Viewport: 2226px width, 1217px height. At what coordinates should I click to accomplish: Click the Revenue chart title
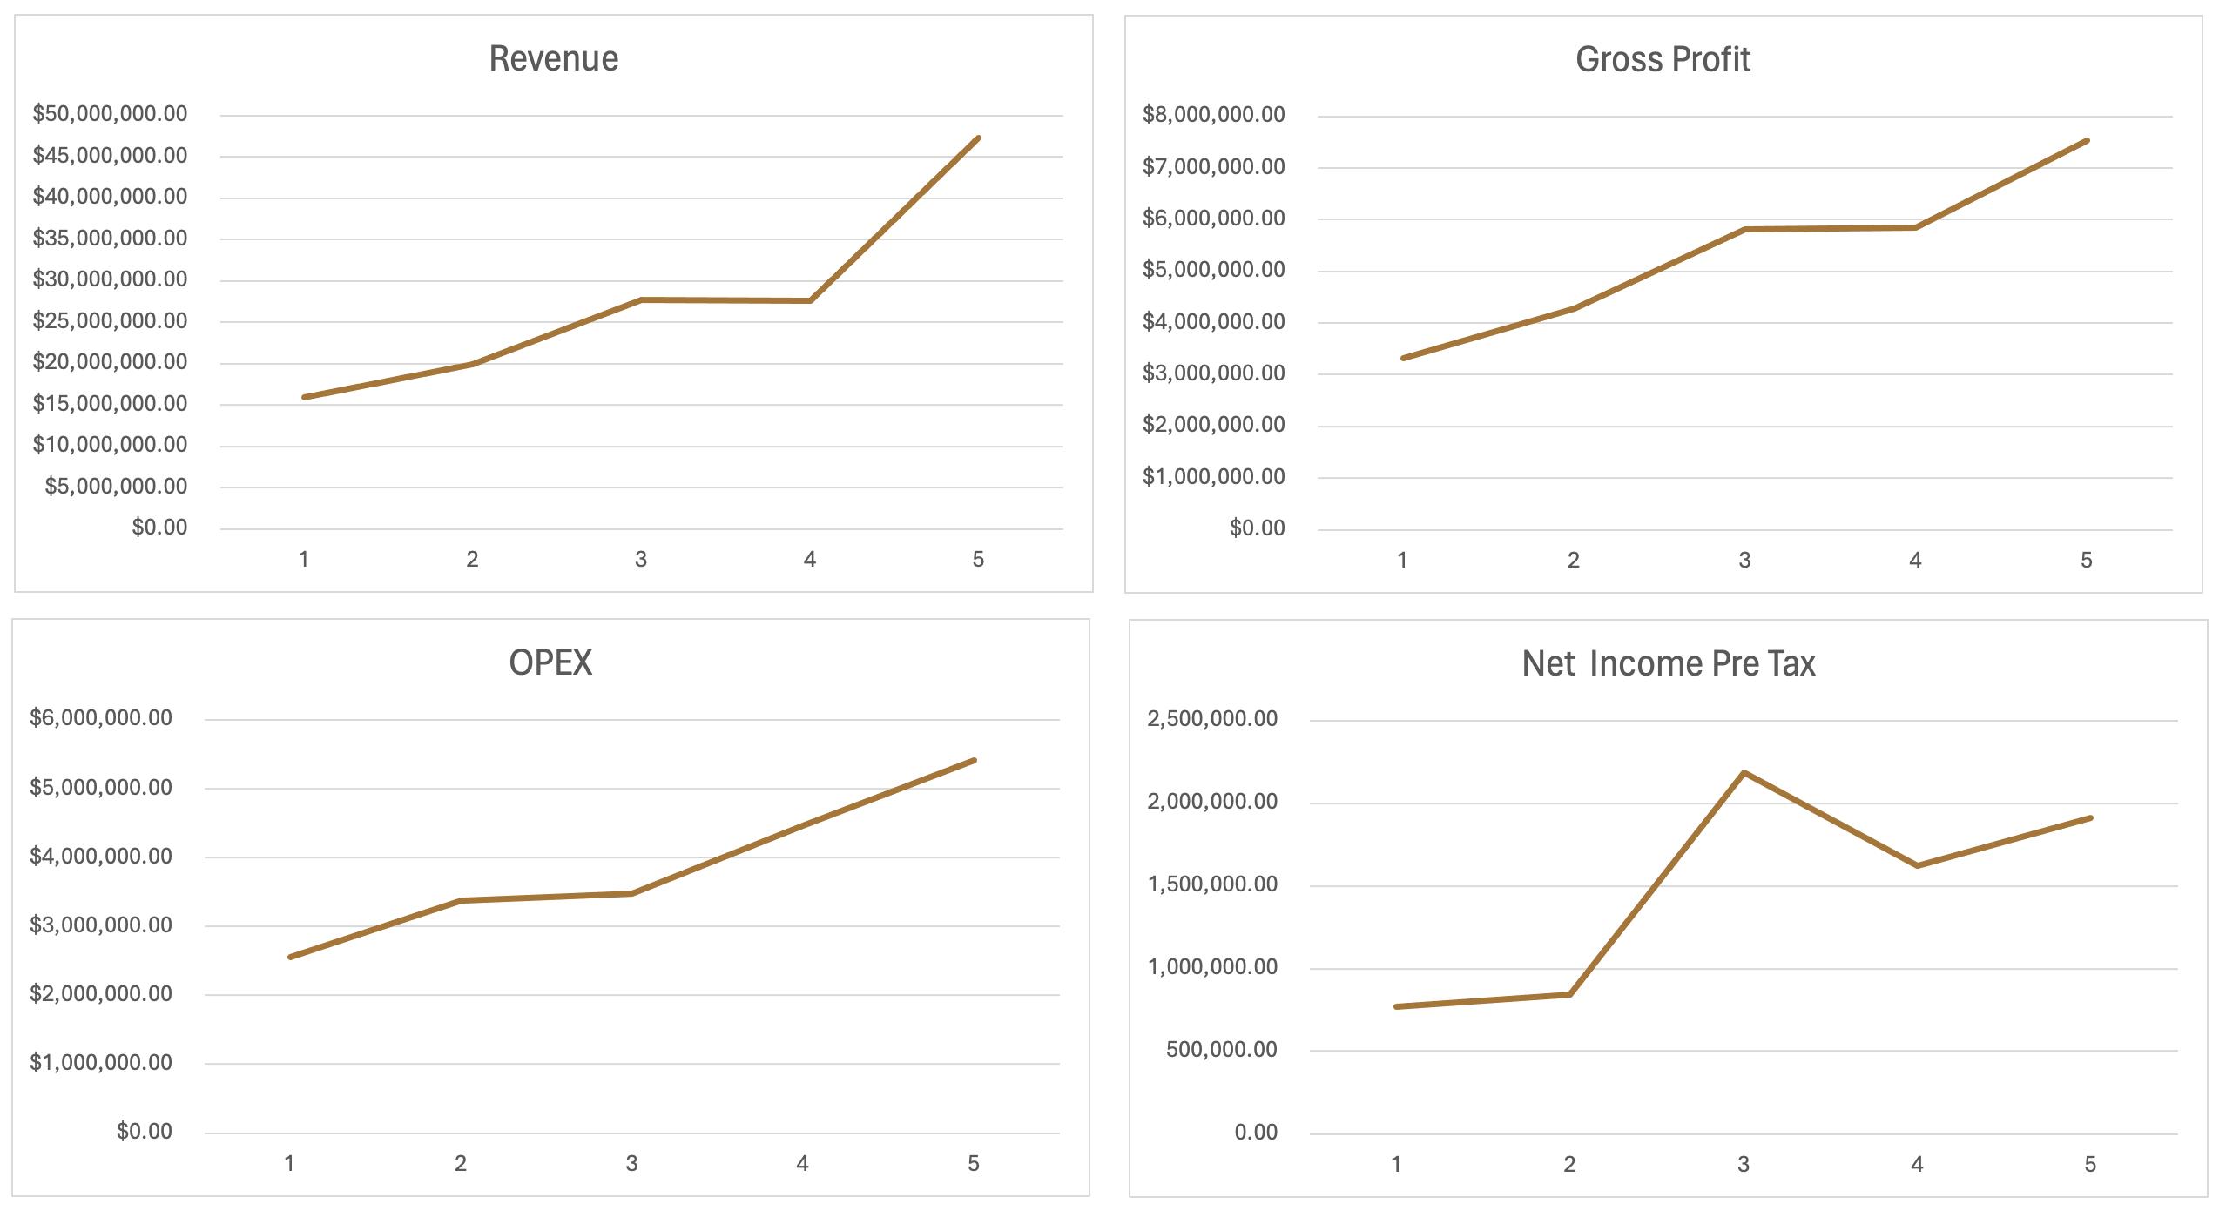[554, 59]
